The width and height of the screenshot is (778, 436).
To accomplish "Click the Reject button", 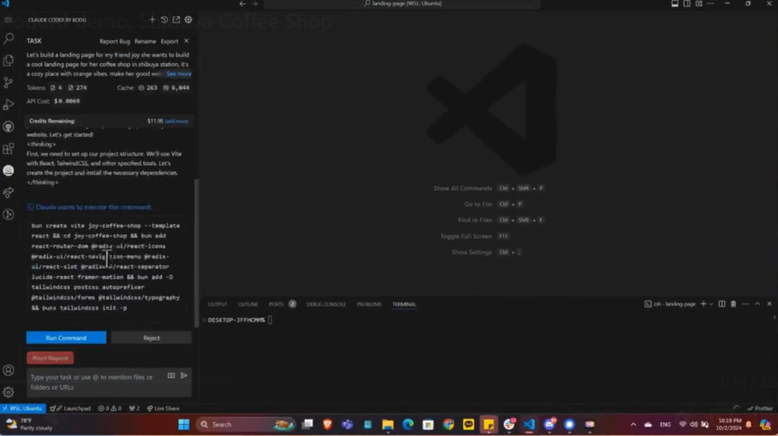I will click(152, 338).
